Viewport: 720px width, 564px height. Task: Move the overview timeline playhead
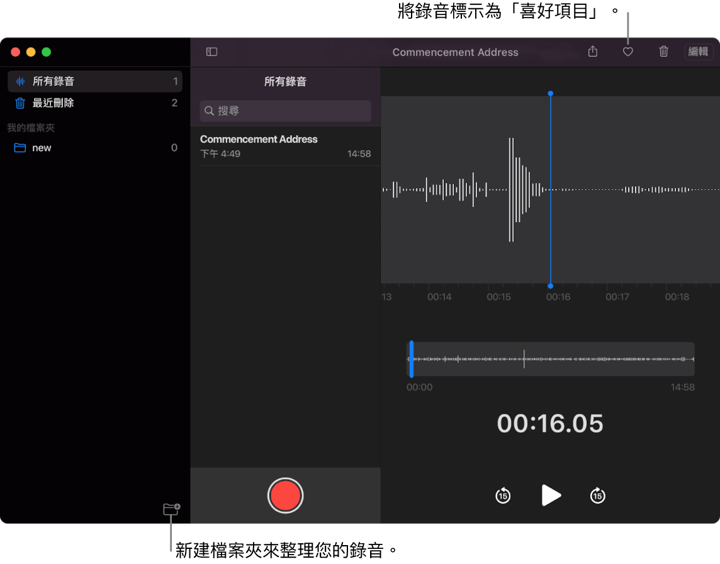(412, 359)
